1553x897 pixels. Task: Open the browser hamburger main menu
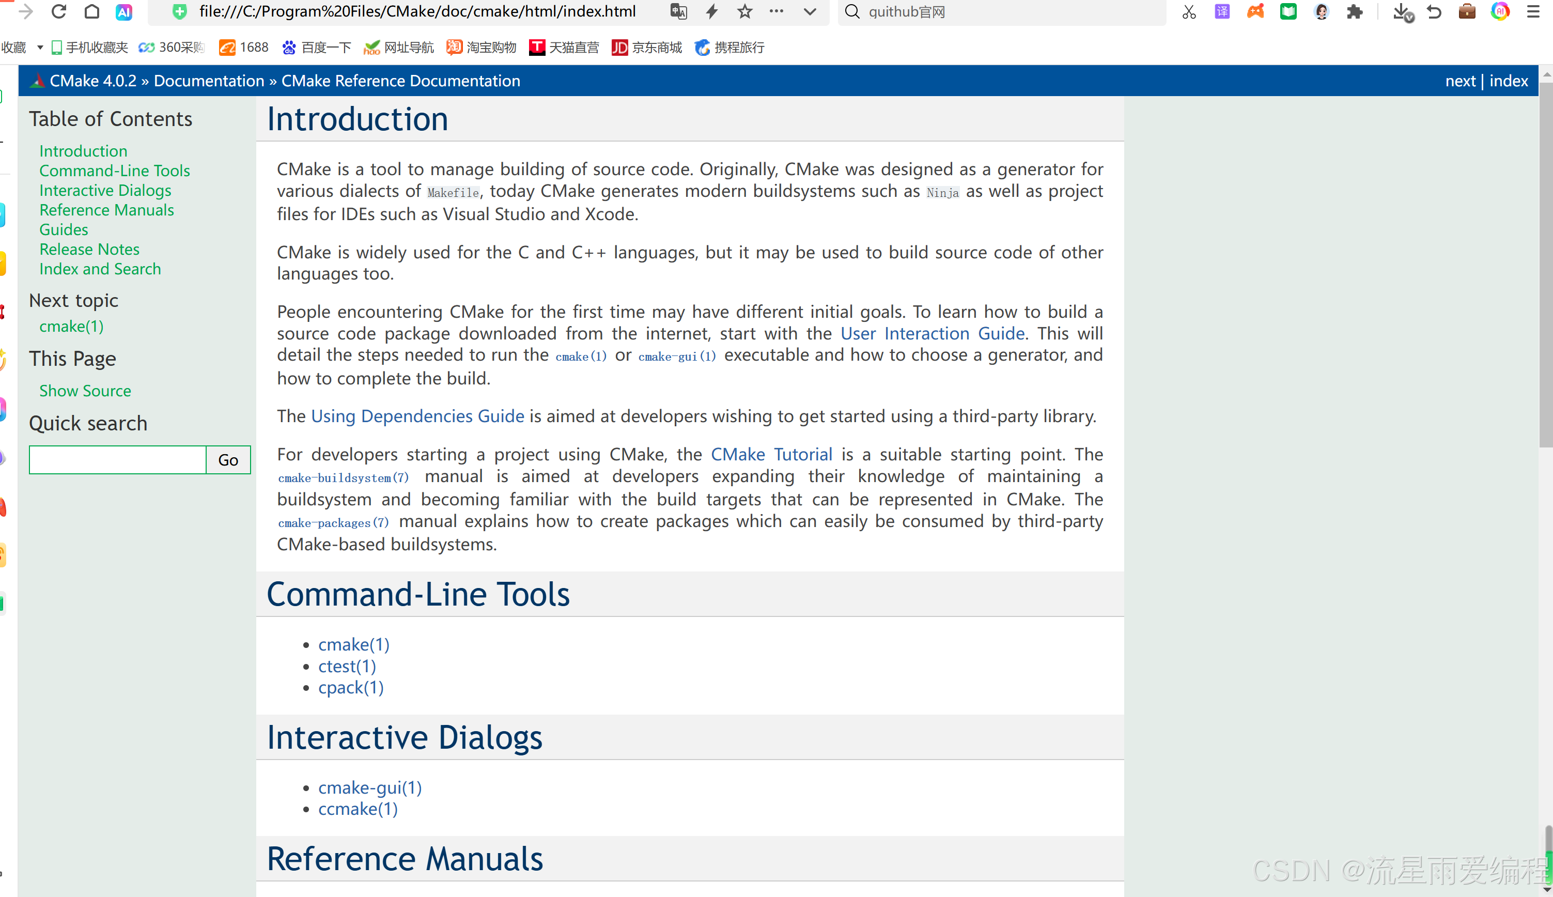pos(1533,12)
